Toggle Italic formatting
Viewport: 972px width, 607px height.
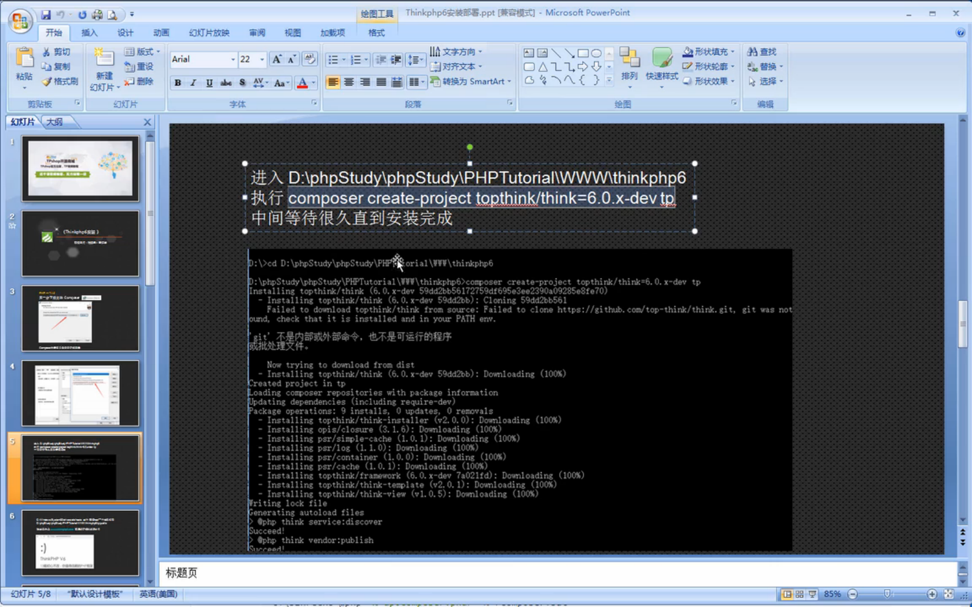point(193,83)
